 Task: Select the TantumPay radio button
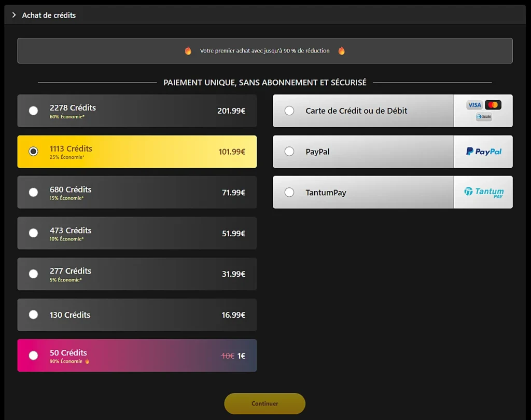[289, 193]
